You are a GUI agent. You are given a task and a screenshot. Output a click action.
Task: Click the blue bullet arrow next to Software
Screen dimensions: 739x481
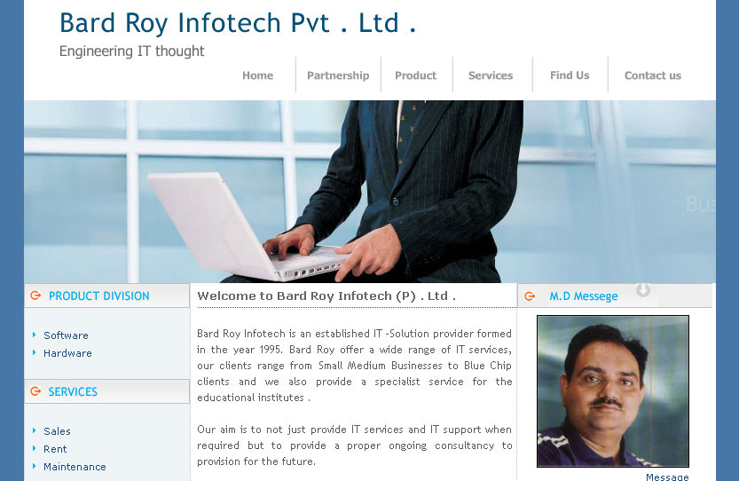(x=34, y=335)
